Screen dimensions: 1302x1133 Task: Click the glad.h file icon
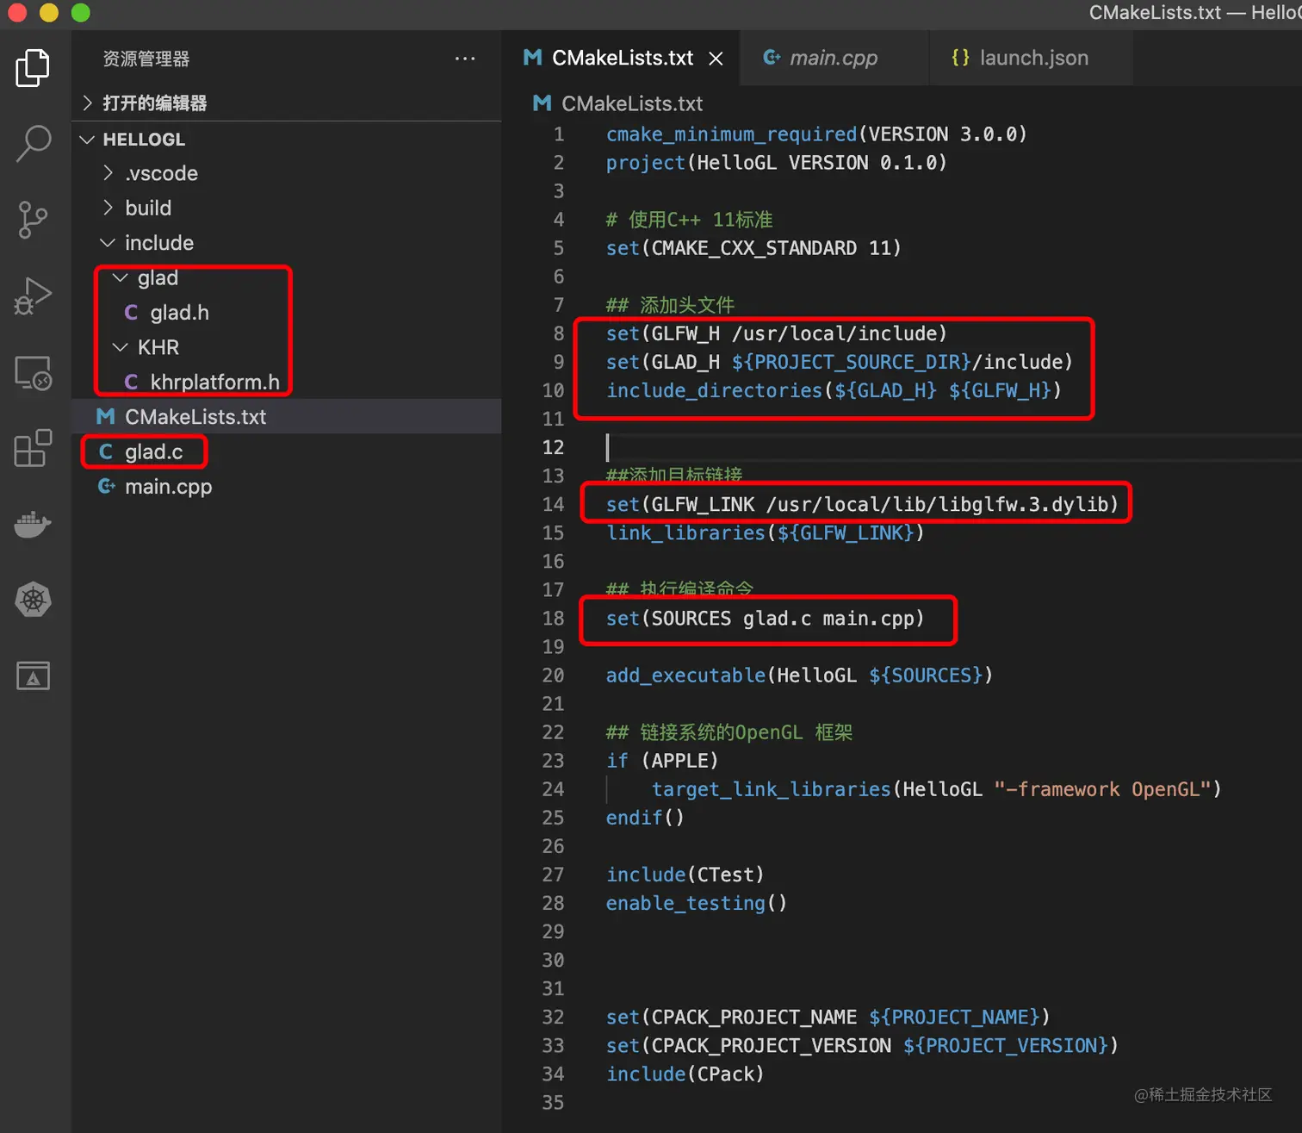tap(131, 313)
